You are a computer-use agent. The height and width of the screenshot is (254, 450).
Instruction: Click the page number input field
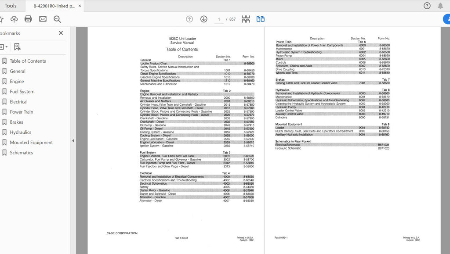219,19
